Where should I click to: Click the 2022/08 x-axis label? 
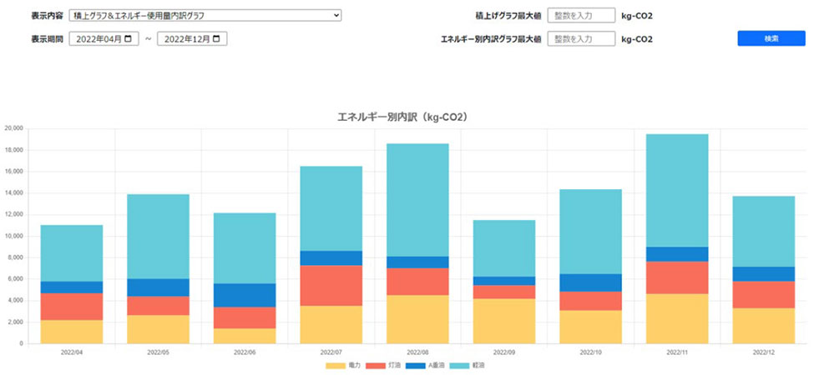[x=417, y=352]
